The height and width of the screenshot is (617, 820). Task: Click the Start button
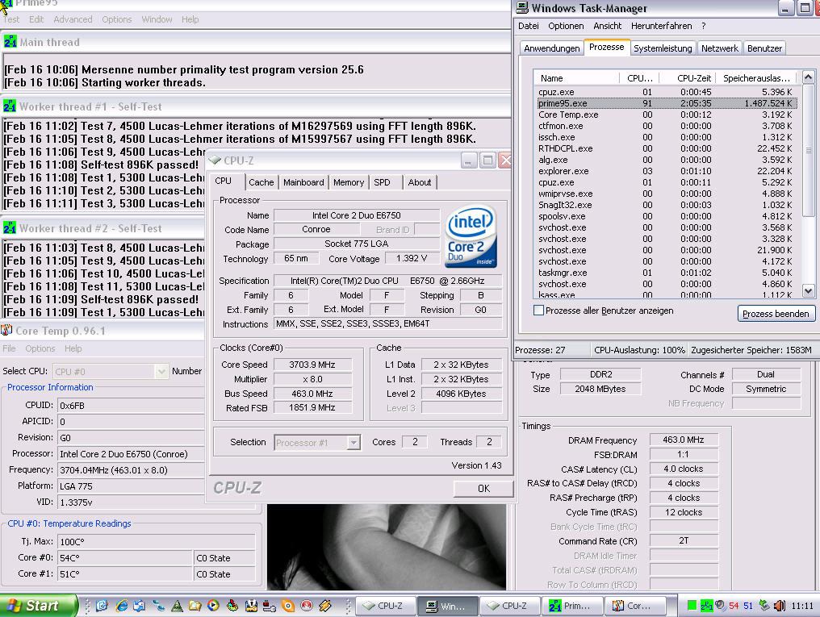pos(38,606)
